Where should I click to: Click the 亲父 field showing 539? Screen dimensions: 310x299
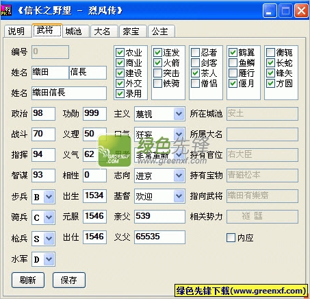coord(159,216)
